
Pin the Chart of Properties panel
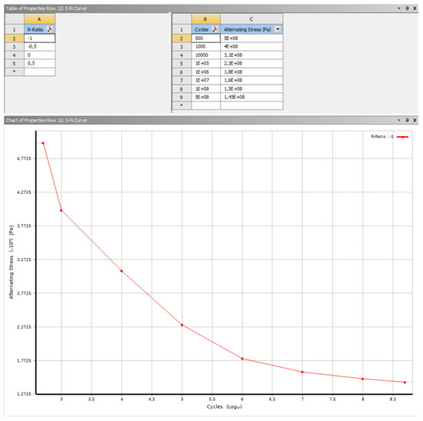coord(407,120)
